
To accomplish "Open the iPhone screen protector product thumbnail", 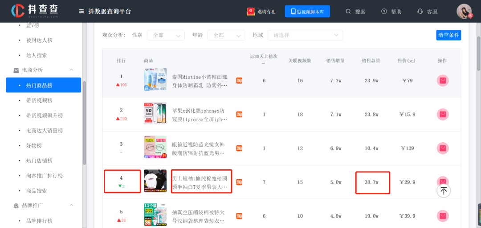I will tap(155, 114).
